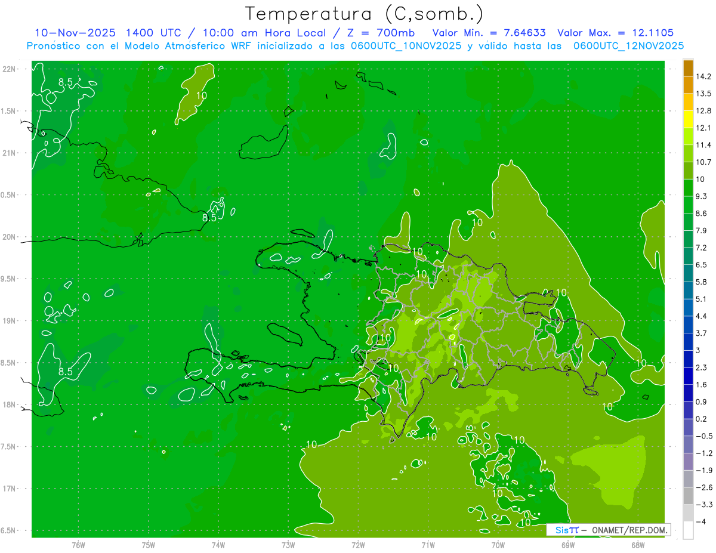Pick the blue swatch between 3.7 and 4.4
Viewport: 716px width, 553px height.
click(x=688, y=325)
